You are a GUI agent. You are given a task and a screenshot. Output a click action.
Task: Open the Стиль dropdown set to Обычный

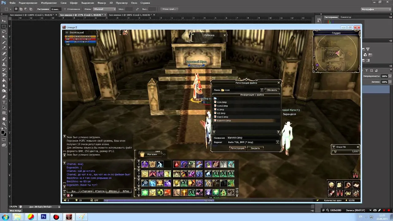point(104,9)
